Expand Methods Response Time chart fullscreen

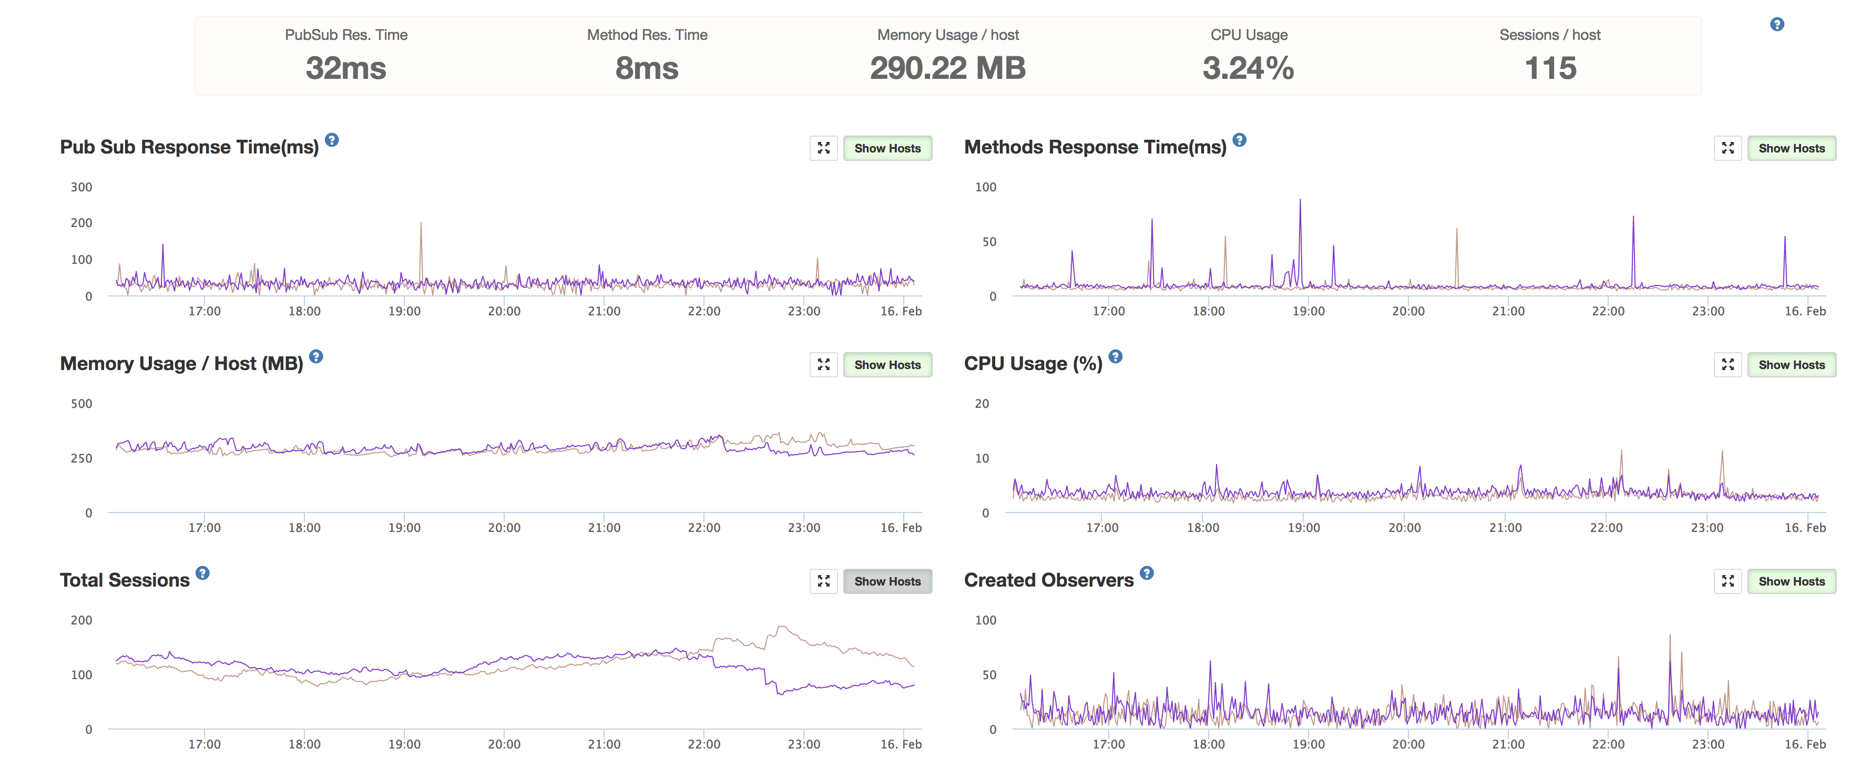[1727, 148]
